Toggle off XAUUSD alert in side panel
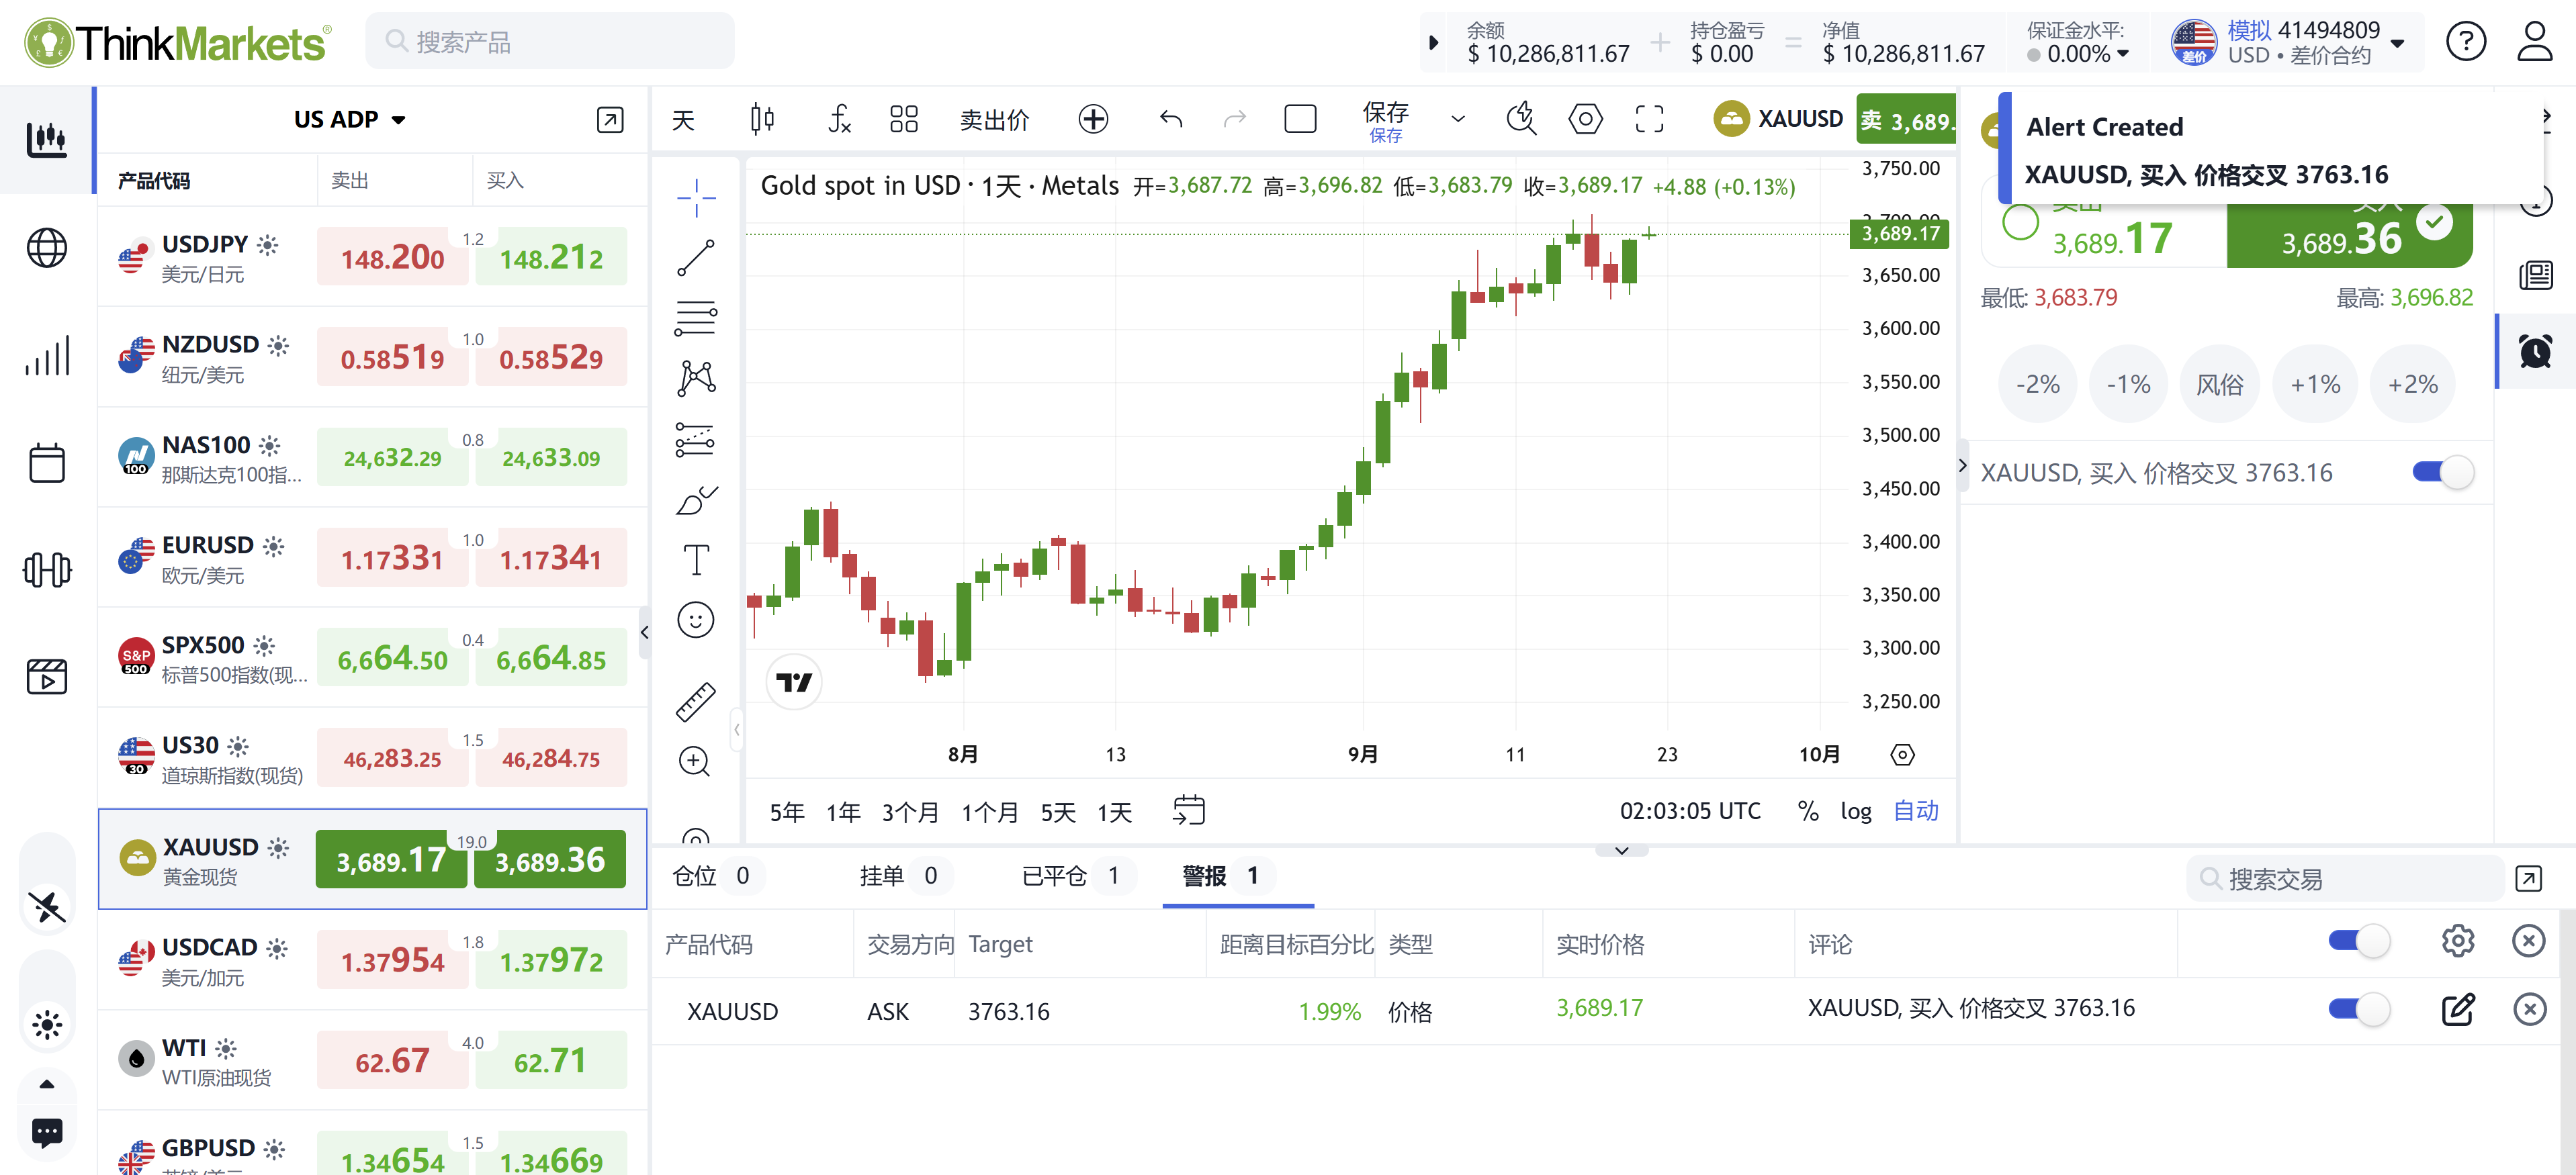Image resolution: width=2576 pixels, height=1175 pixels. [x=2441, y=472]
